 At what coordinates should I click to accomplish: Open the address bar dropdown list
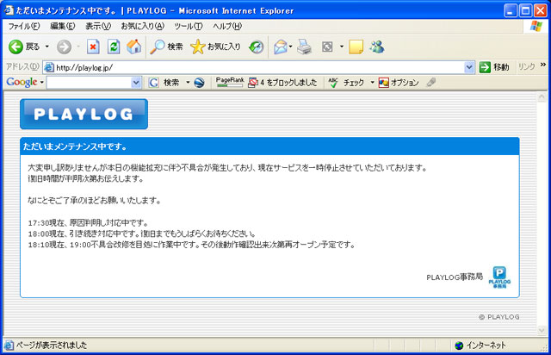pos(468,67)
